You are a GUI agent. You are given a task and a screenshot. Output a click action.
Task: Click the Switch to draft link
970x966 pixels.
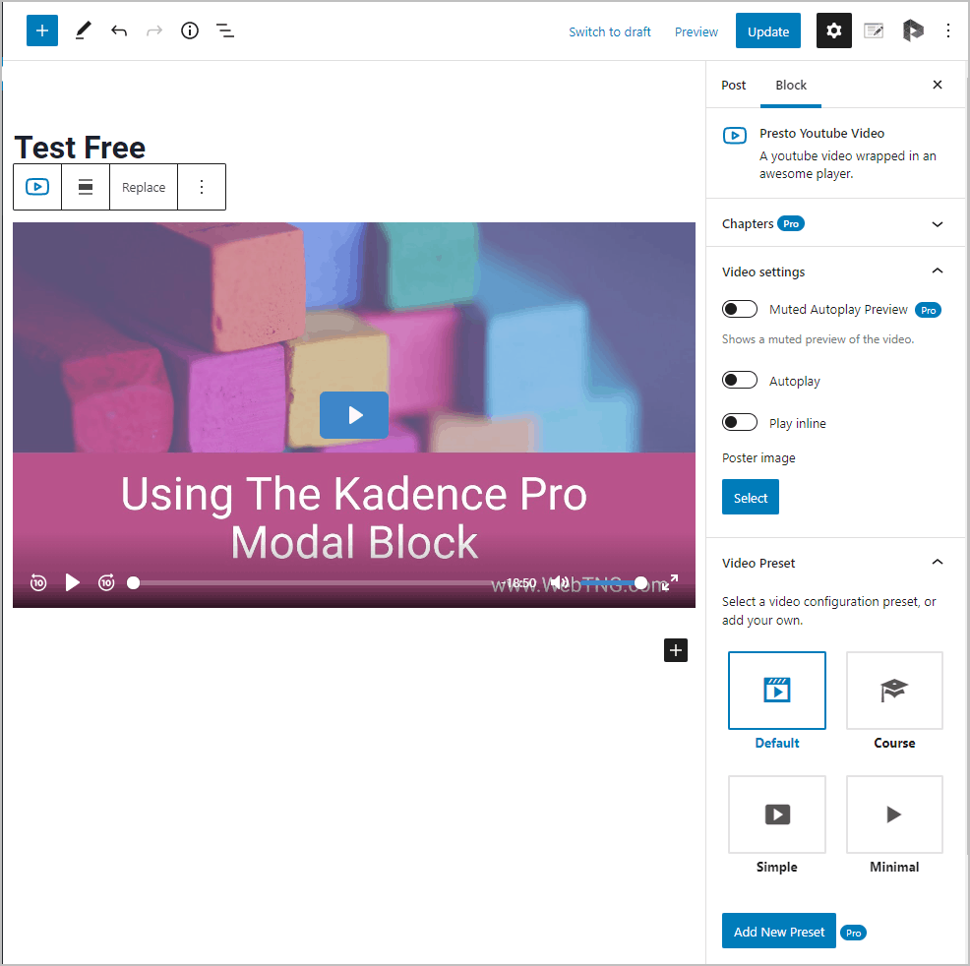(x=610, y=31)
